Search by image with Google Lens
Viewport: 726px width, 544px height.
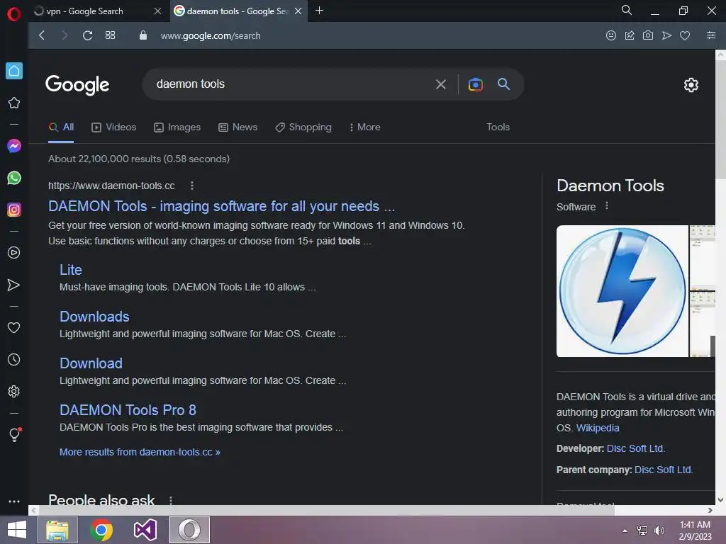[476, 84]
